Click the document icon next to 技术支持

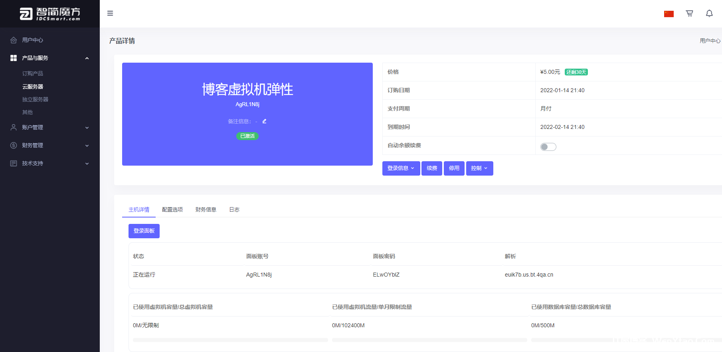click(14, 163)
